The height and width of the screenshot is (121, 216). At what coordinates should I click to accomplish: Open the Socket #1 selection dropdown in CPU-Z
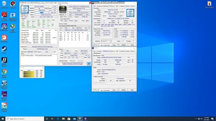click(106, 41)
